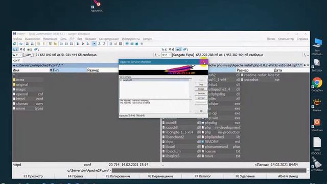Open the GOOGLE text file on desktop
The width and height of the screenshot is (327, 184).
[317, 146]
